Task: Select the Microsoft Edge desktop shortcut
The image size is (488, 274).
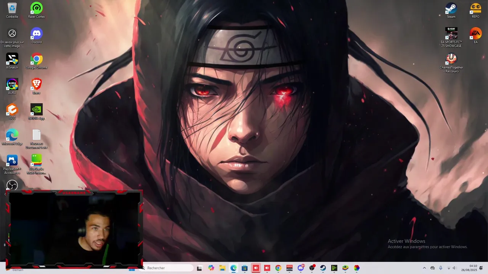Action: (12, 137)
